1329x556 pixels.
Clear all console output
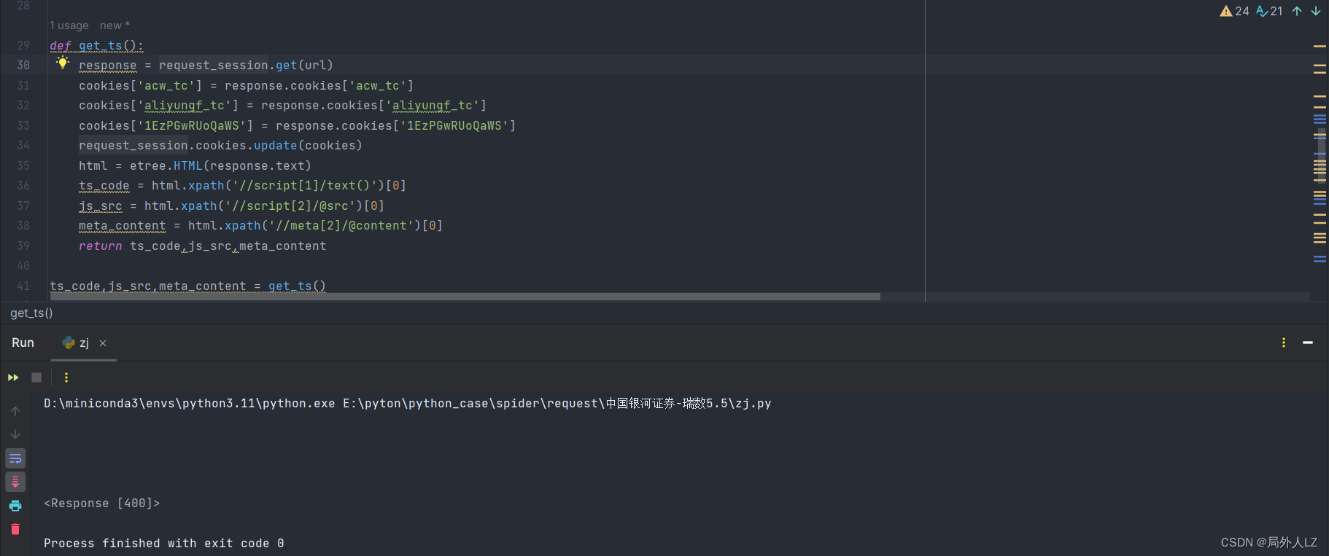15,529
